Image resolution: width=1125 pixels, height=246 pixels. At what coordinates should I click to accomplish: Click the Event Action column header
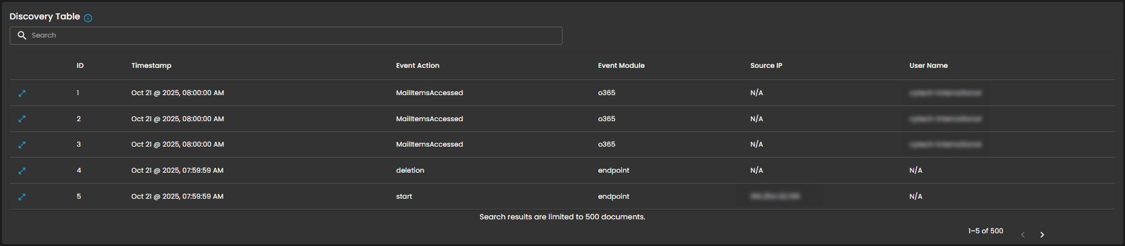pos(417,65)
